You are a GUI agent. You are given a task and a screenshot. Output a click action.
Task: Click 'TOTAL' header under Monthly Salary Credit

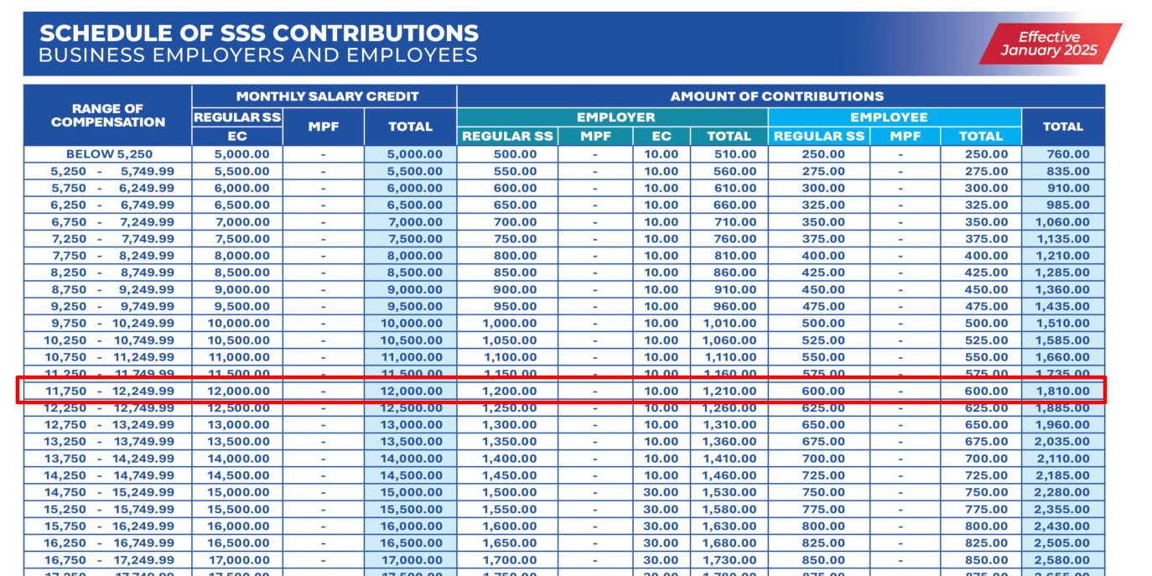[411, 127]
